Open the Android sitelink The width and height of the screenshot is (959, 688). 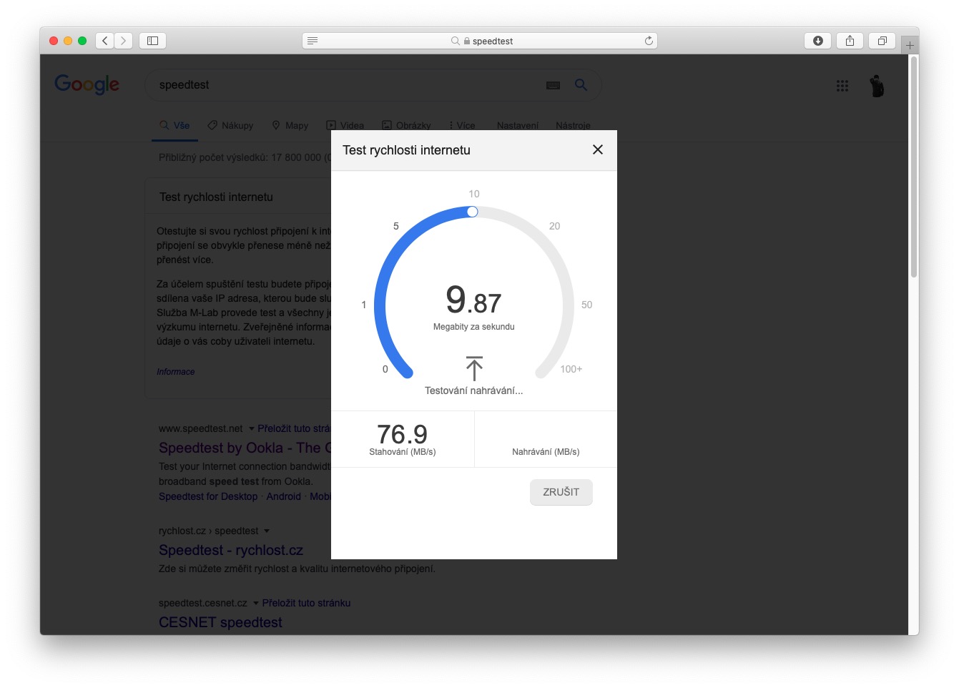(284, 496)
